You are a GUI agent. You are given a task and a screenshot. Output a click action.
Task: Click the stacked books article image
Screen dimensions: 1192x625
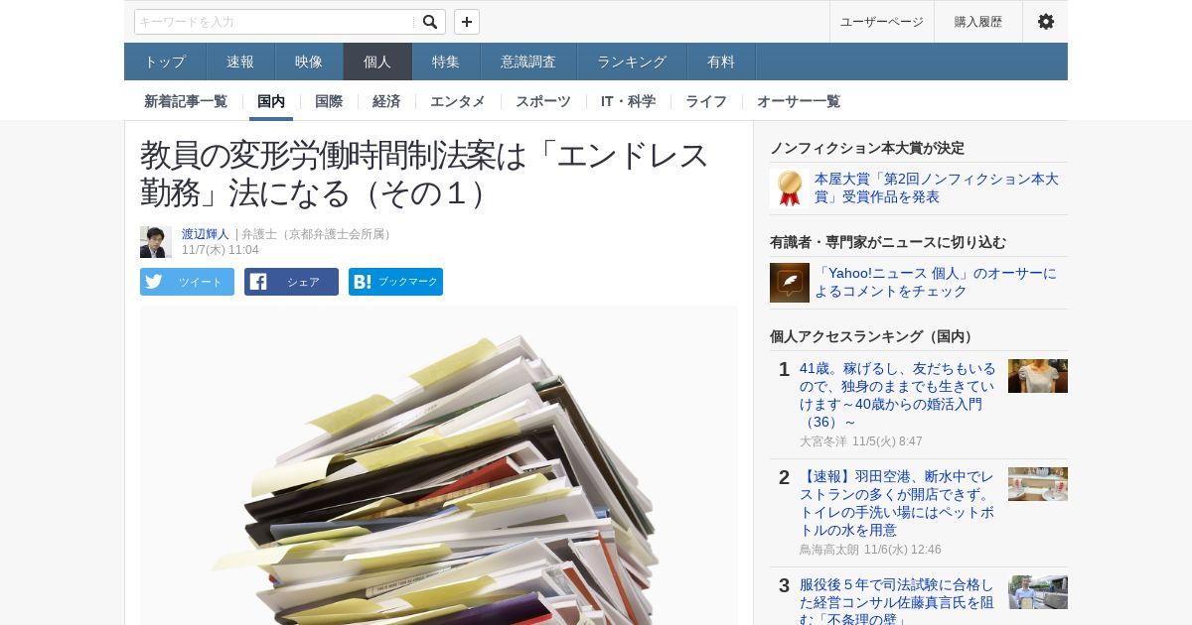439,465
